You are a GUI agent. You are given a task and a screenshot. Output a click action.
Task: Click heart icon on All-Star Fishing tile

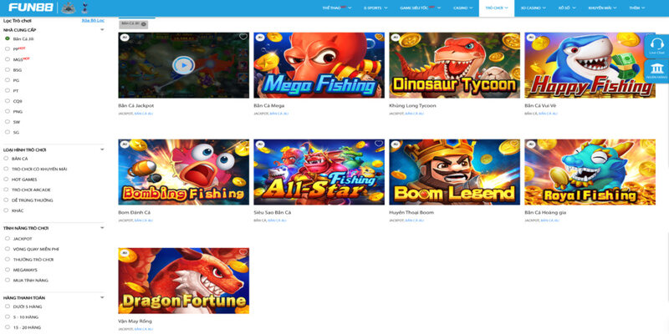[379, 144]
